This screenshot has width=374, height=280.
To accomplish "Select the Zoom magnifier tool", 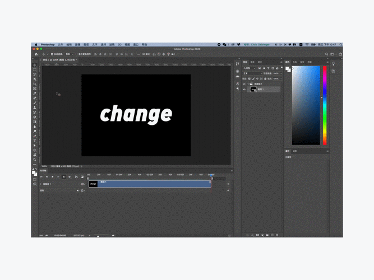I will [35, 160].
